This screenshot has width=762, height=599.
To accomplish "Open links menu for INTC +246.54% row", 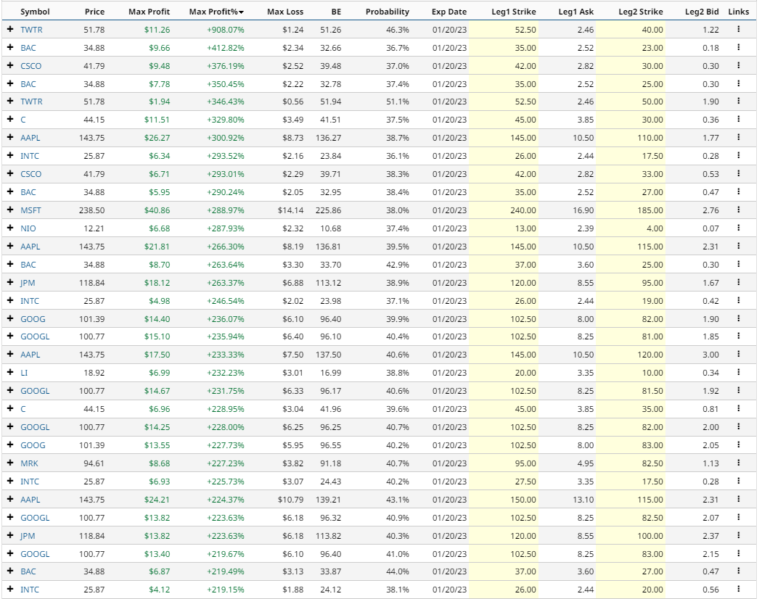I will 738,301.
